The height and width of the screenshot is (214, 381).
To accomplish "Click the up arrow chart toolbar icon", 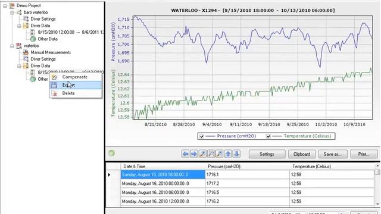I will (228, 154).
